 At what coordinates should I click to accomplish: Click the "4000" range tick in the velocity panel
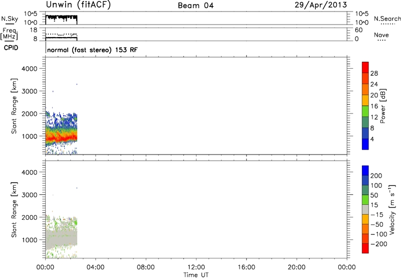tap(30, 172)
